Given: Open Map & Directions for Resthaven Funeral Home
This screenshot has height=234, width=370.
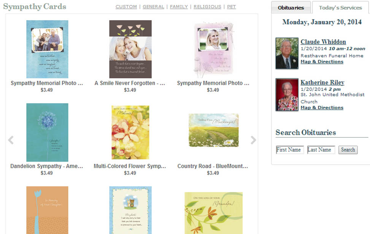Looking at the screenshot, I should (322, 62).
